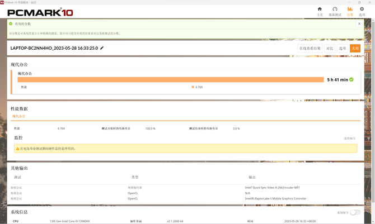375x224 pixels.
Task: Click the 100.0 % starting battery value
Action: [151, 128]
